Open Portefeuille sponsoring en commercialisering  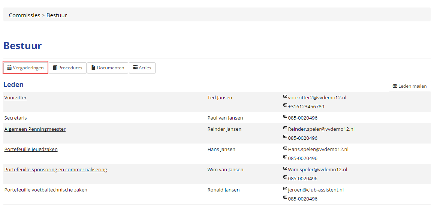click(x=55, y=170)
